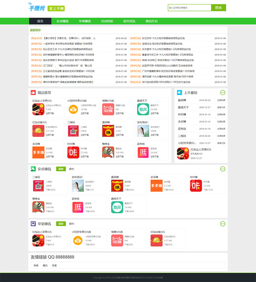
Task: Expand more apps in 安卓赚钱 section
Action: [223, 169]
